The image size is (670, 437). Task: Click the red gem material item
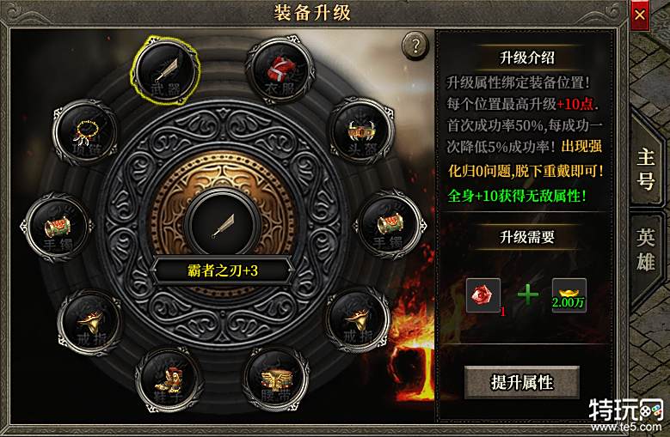(483, 295)
